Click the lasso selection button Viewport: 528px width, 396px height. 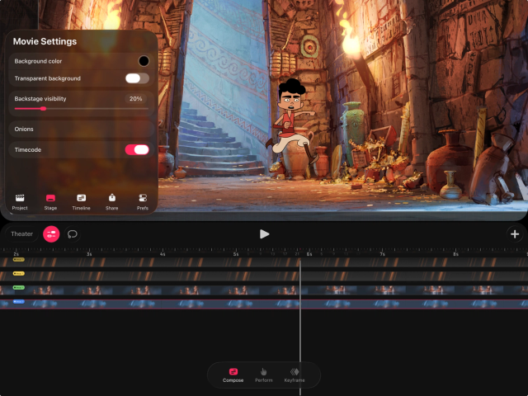[x=73, y=234]
